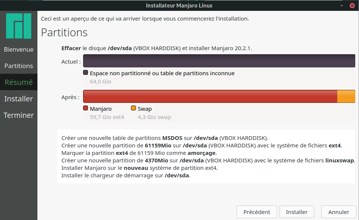The width and height of the screenshot is (359, 220).
Task: Click 'Installer le chargeur de démarrage' line
Action: tap(126, 175)
